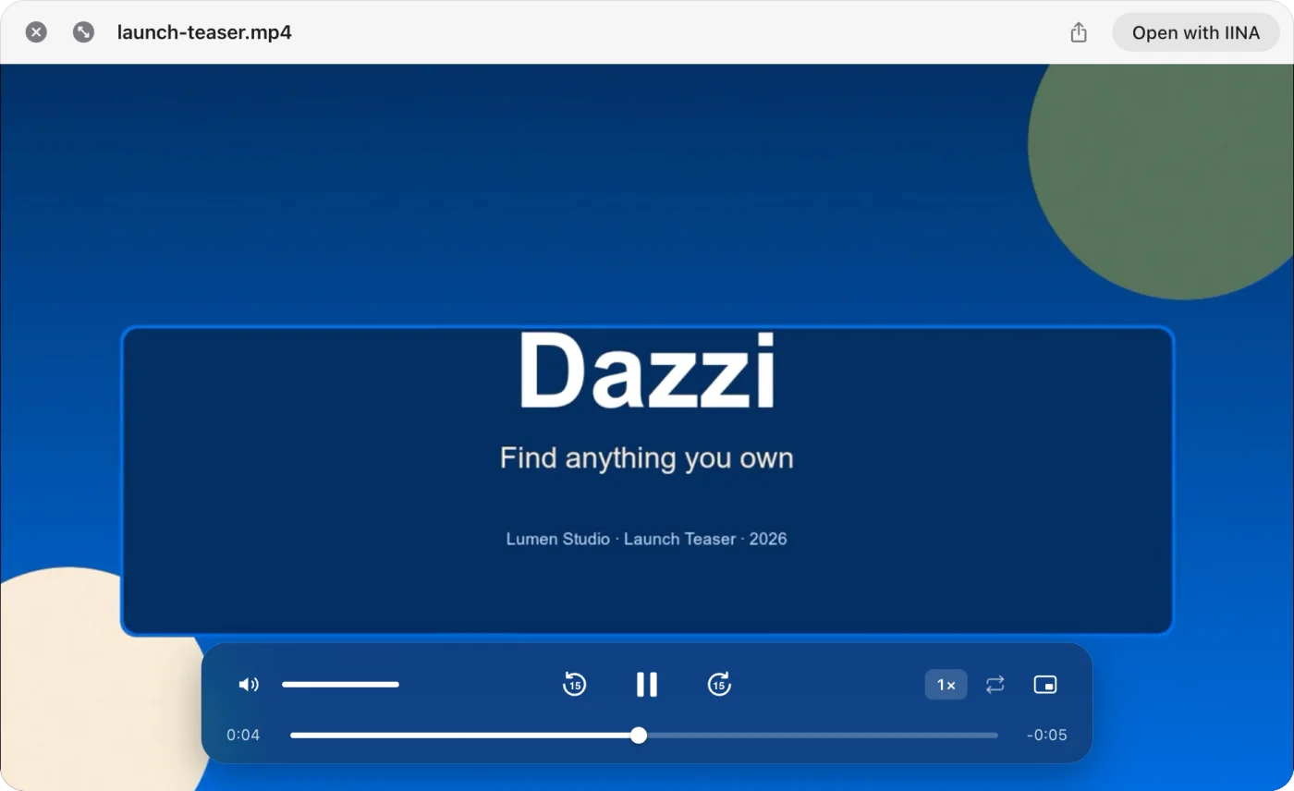The height and width of the screenshot is (791, 1294).
Task: Toggle loop playback
Action: click(995, 685)
